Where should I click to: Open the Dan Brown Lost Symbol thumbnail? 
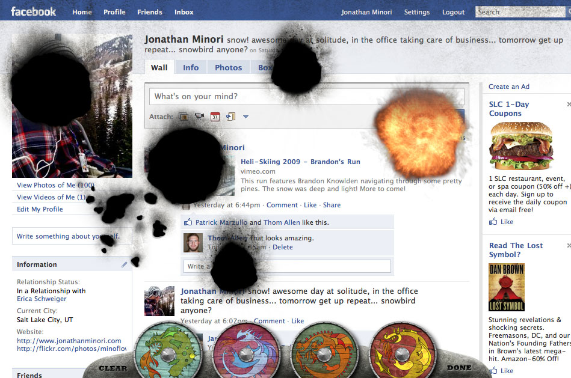pyautogui.click(x=506, y=287)
